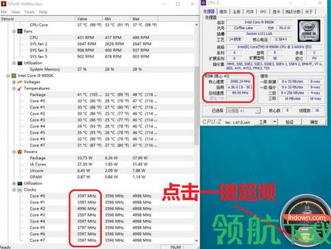Select the IA Cores power row
This screenshot has width=331, height=249.
pyautogui.click(x=97, y=164)
